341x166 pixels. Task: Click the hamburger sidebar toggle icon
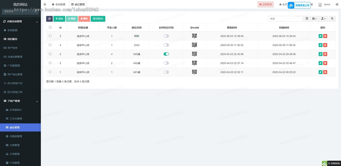point(45,5)
